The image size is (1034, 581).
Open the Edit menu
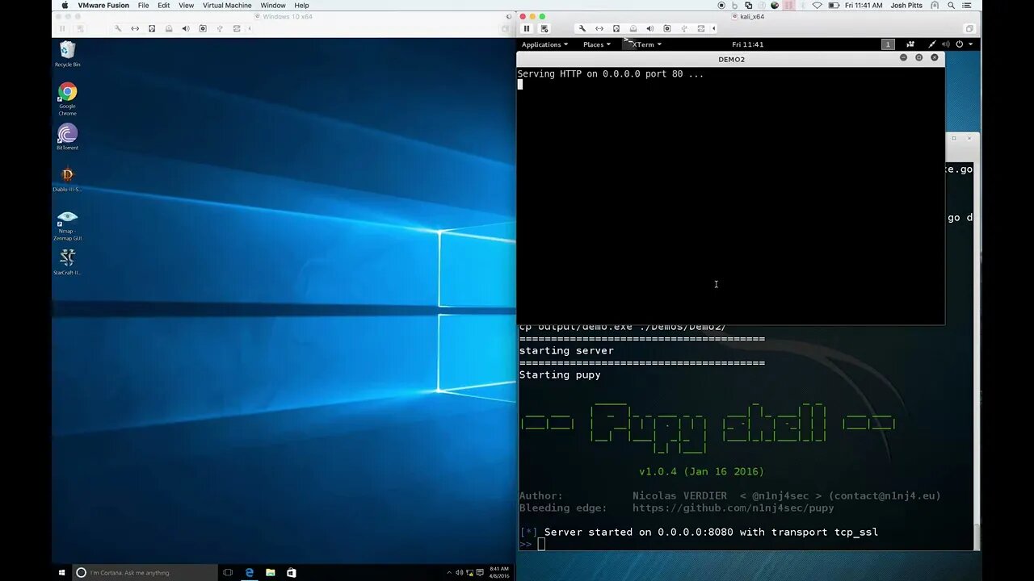tap(164, 6)
